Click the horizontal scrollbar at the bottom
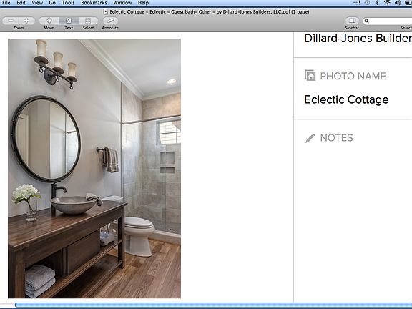 (x=213, y=305)
